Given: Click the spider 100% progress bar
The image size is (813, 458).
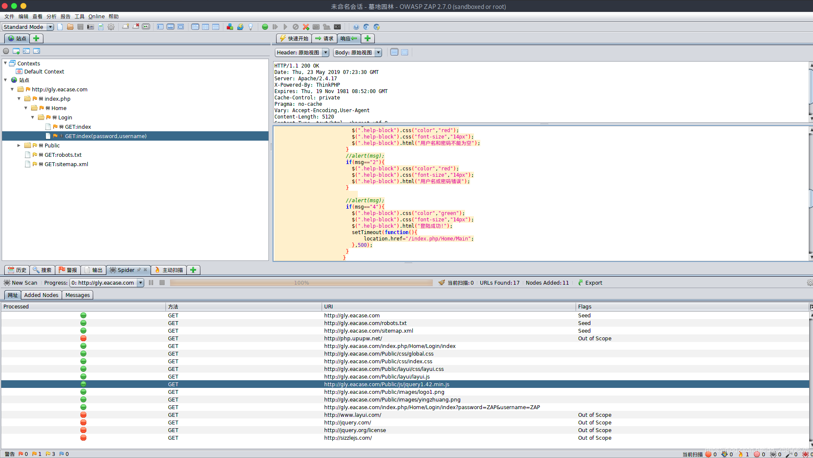Looking at the screenshot, I should pyautogui.click(x=301, y=283).
